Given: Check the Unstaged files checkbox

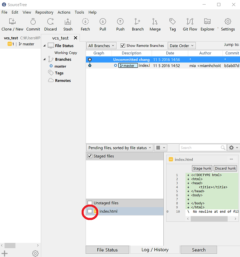Looking at the screenshot, I should pos(90,203).
